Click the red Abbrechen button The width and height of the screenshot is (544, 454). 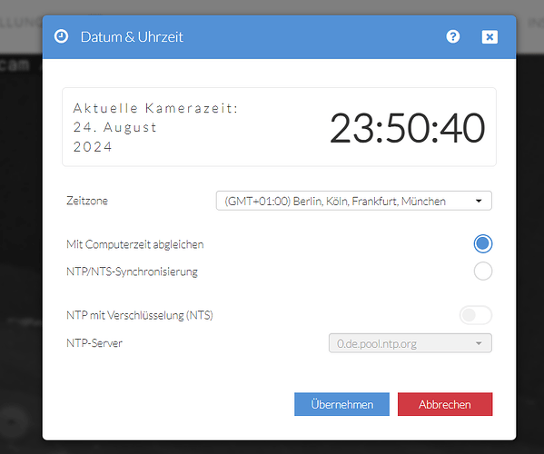point(445,404)
